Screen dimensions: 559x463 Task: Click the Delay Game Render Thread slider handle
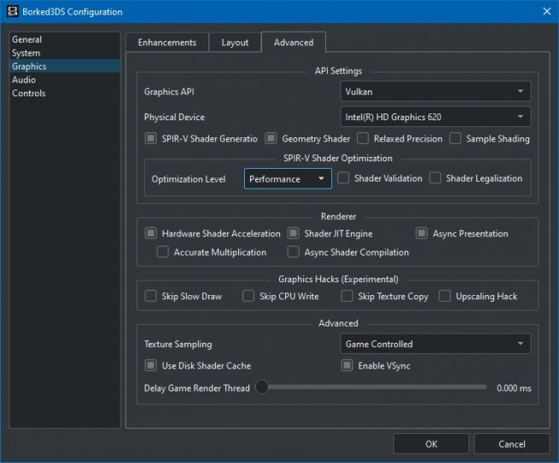tap(262, 387)
